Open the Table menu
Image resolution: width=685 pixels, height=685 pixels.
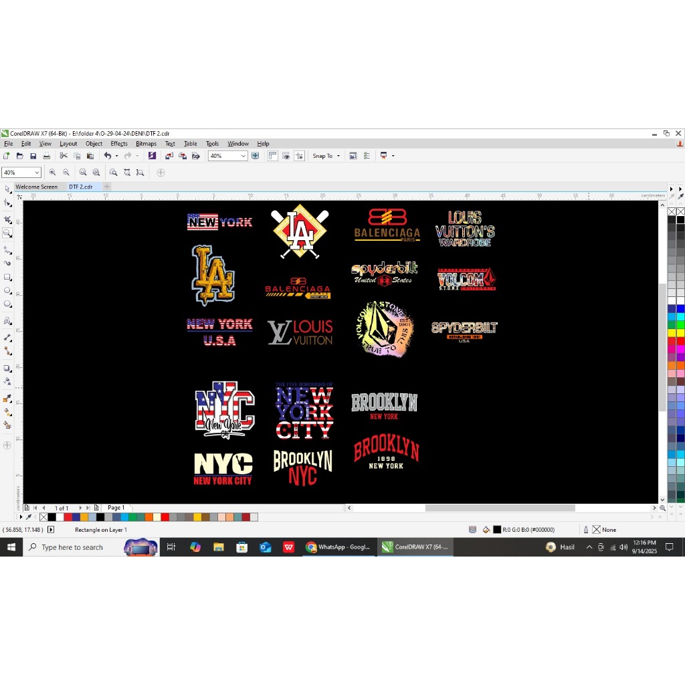[x=191, y=144]
